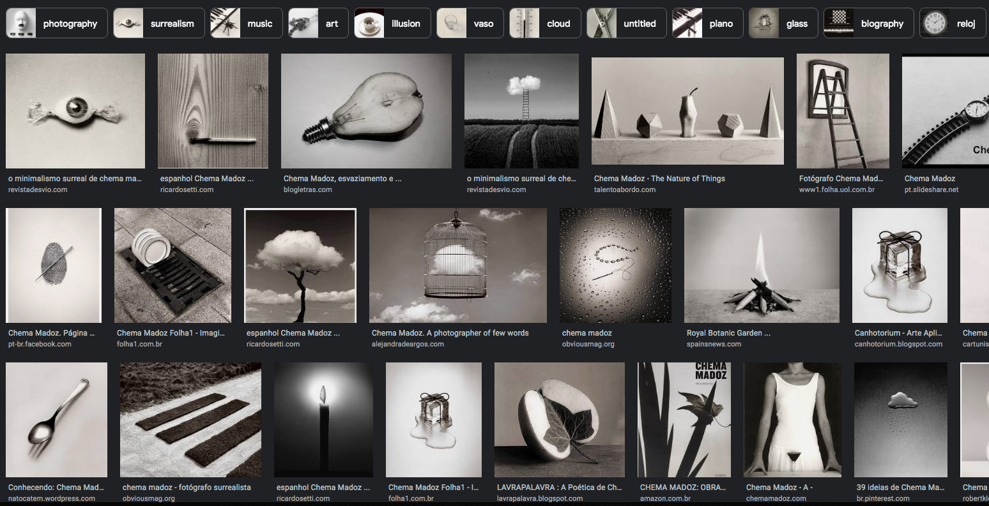The width and height of the screenshot is (989, 506).
Task: Open the plates in drain grate image
Action: (172, 265)
